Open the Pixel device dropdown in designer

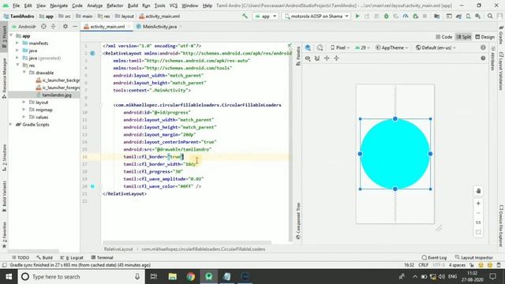pos(340,47)
